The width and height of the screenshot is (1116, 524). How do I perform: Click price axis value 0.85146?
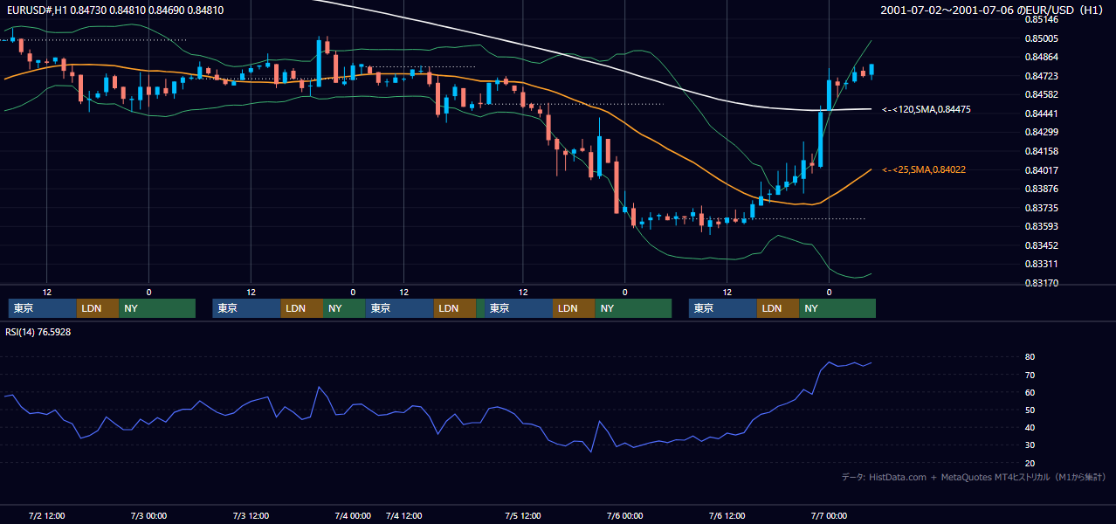pos(1041,19)
